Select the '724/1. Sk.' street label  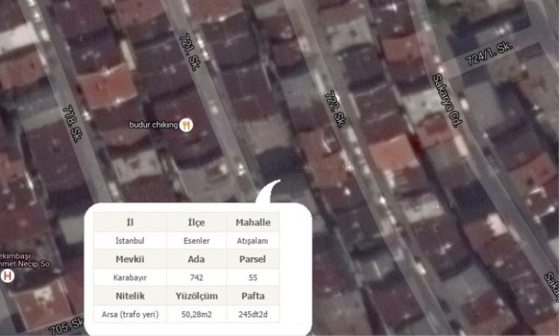pos(489,54)
